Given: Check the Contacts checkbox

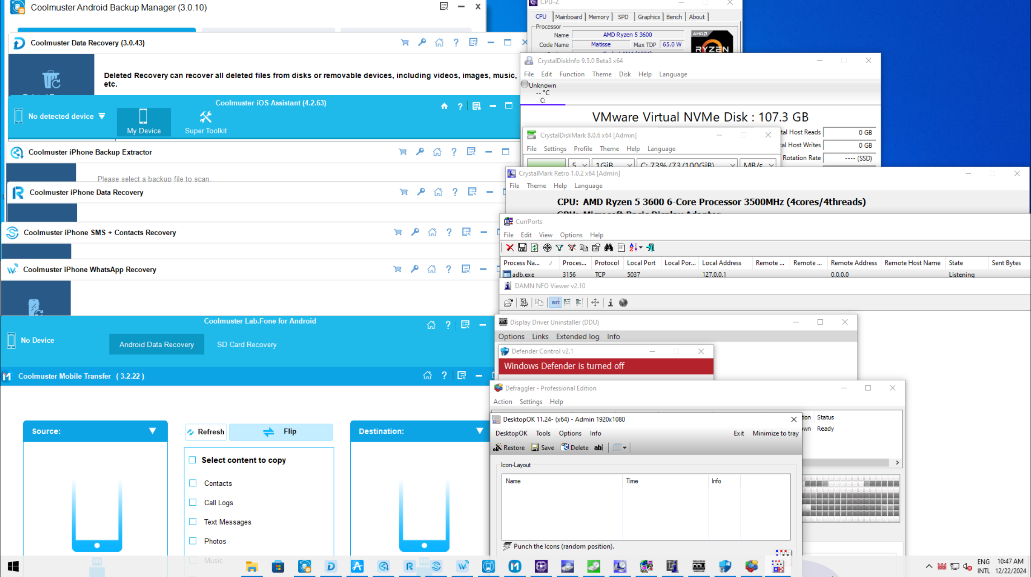Looking at the screenshot, I should click(193, 483).
